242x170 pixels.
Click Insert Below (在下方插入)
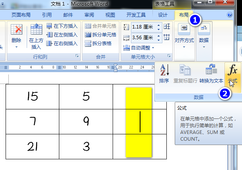[62, 26]
